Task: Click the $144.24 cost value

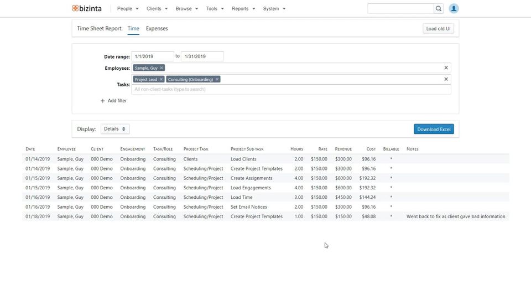Action: click(367, 197)
